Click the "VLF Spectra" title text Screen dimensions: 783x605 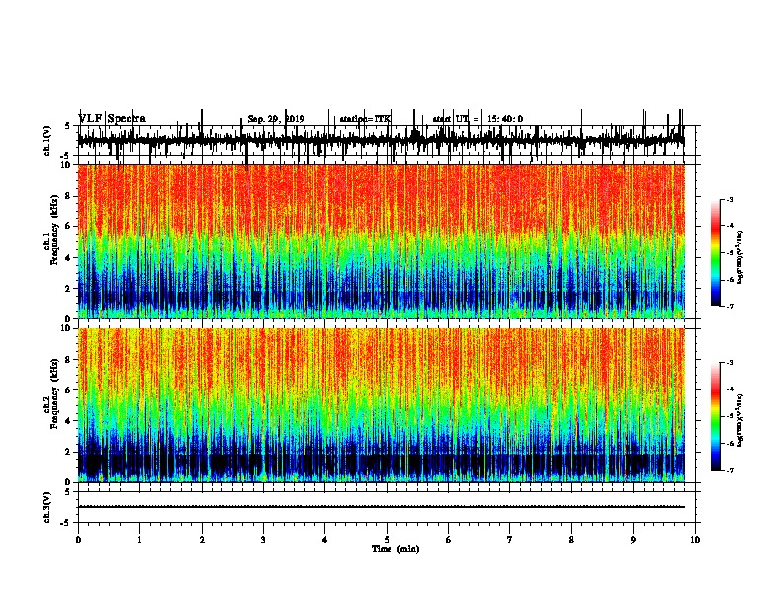113,119
